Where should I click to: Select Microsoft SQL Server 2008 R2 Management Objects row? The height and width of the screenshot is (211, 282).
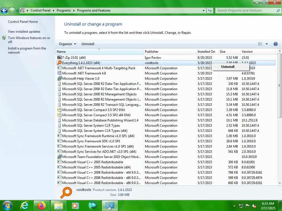166,94
